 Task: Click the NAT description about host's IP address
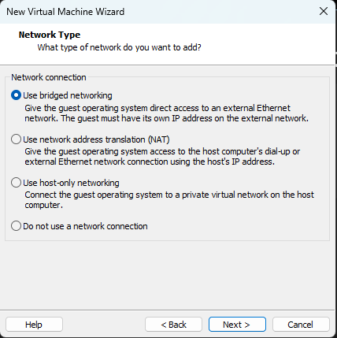click(162, 157)
